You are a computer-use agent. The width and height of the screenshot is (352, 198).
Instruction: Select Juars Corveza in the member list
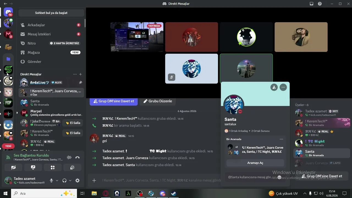pos(322,163)
